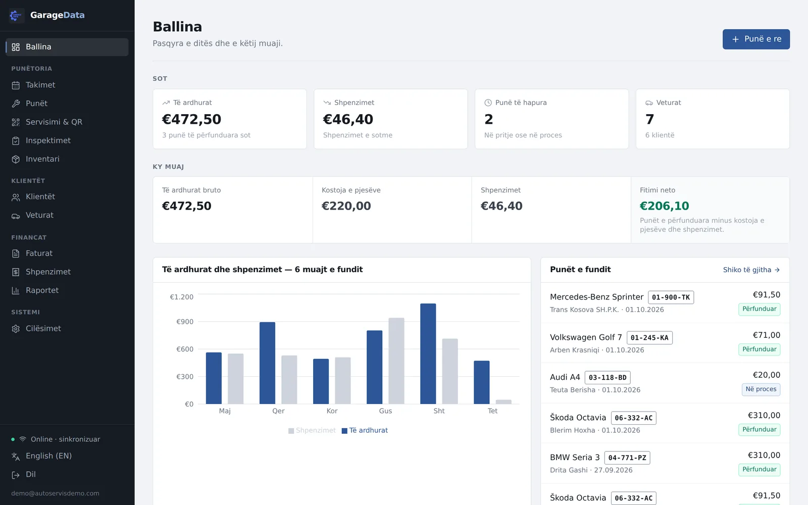The image size is (808, 505).
Task: Click the Shpenzimet receipt icon in sidebar
Action: click(16, 272)
